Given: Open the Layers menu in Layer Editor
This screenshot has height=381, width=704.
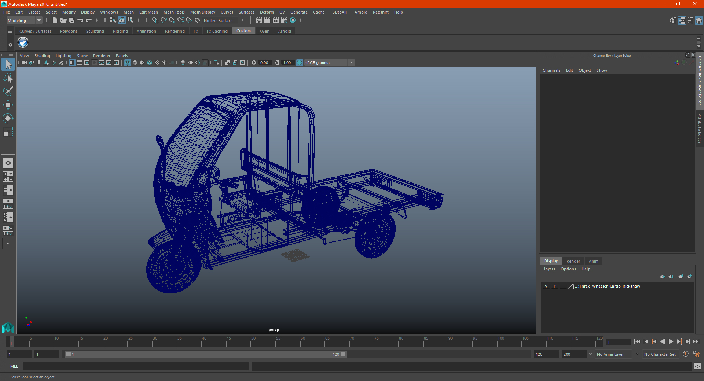Looking at the screenshot, I should coord(549,269).
